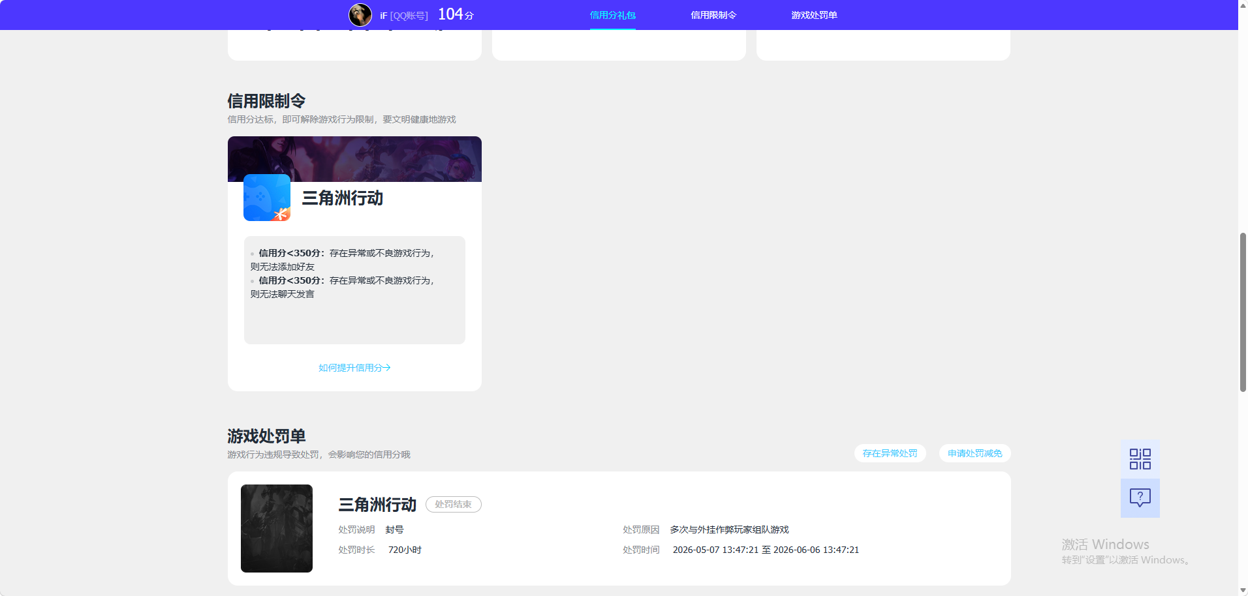The width and height of the screenshot is (1248, 596).
Task: Click 游戏行为违规导致处罚 subtitle text
Action: 319,454
